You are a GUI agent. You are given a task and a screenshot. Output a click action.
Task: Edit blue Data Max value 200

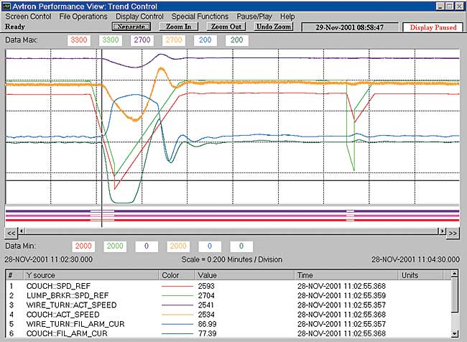click(x=205, y=40)
